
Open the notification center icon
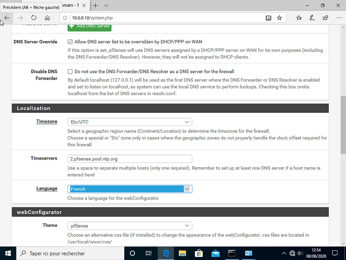click(x=335, y=253)
